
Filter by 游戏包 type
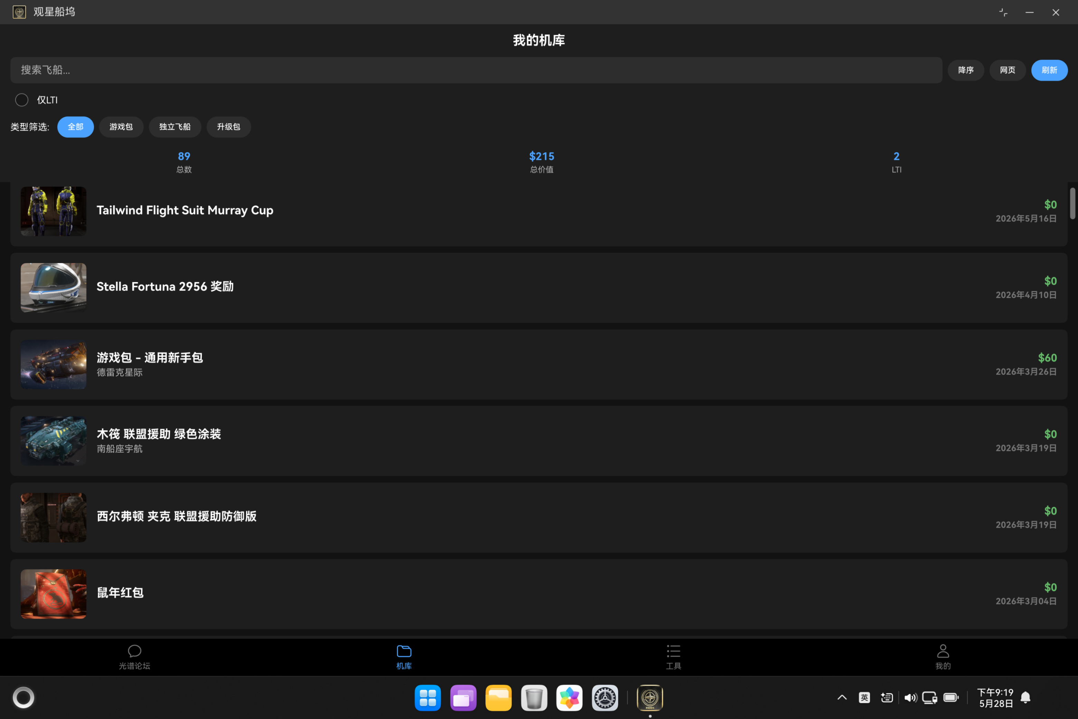click(x=121, y=127)
